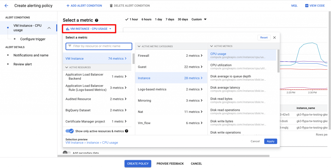This screenshot has width=331, height=168.
Task: Open Configure trigger step
Action: [33, 39]
